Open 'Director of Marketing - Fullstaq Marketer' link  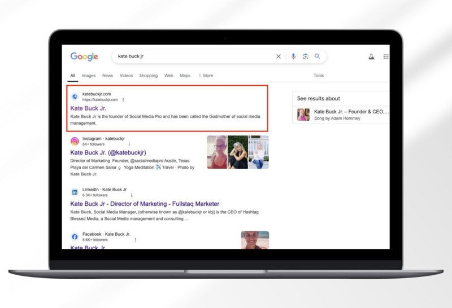pyautogui.click(x=145, y=204)
